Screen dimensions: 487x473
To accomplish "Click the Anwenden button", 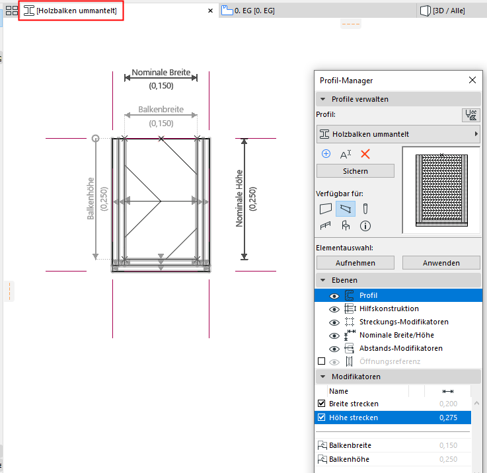I will coord(441,263).
